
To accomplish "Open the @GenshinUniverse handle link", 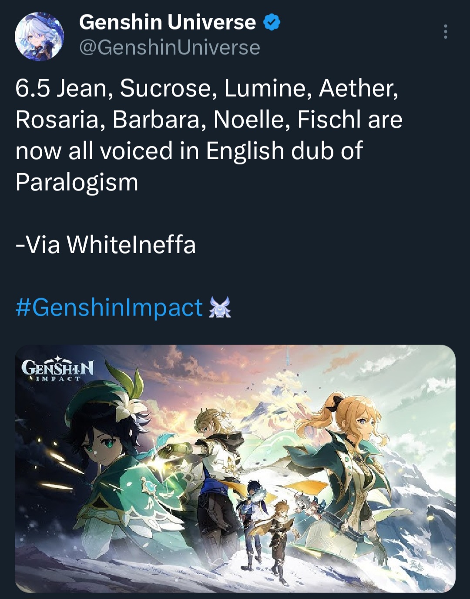I will [x=170, y=47].
